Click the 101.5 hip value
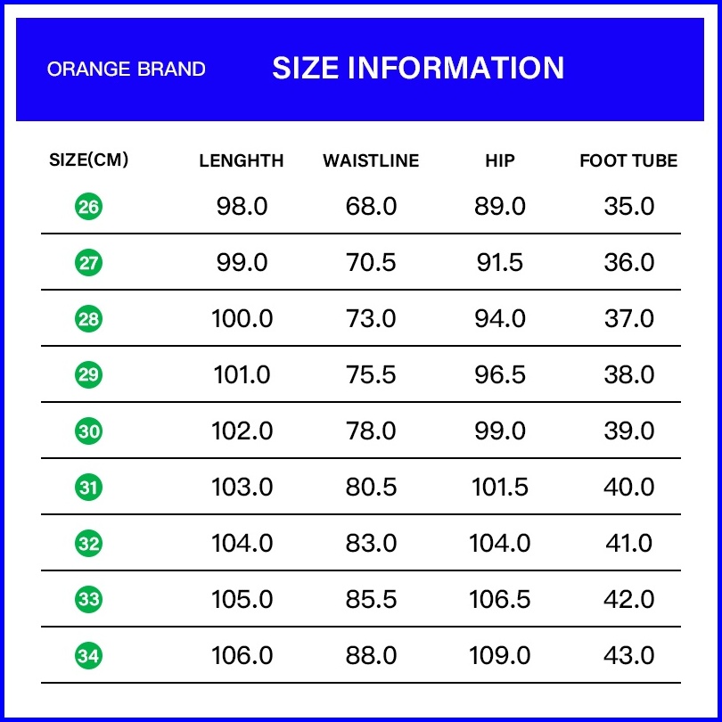 (500, 488)
